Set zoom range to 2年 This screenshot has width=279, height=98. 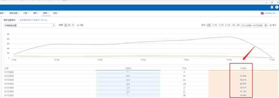238,25
